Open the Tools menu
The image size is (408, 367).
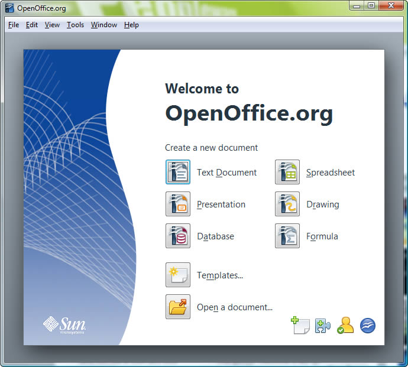tap(75, 25)
